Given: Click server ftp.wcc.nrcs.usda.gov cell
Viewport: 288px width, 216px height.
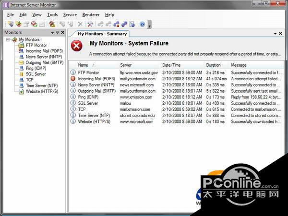Looking at the screenshot, I should click(x=139, y=72).
